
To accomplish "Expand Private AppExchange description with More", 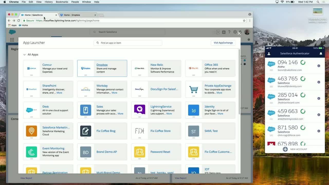I will click(219, 93).
